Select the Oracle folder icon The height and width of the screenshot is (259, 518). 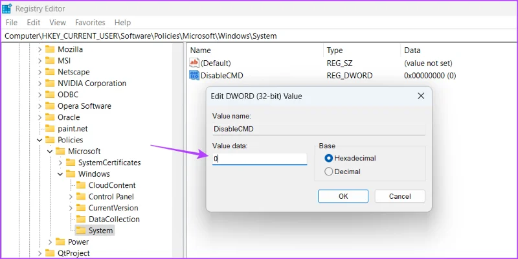(50, 117)
